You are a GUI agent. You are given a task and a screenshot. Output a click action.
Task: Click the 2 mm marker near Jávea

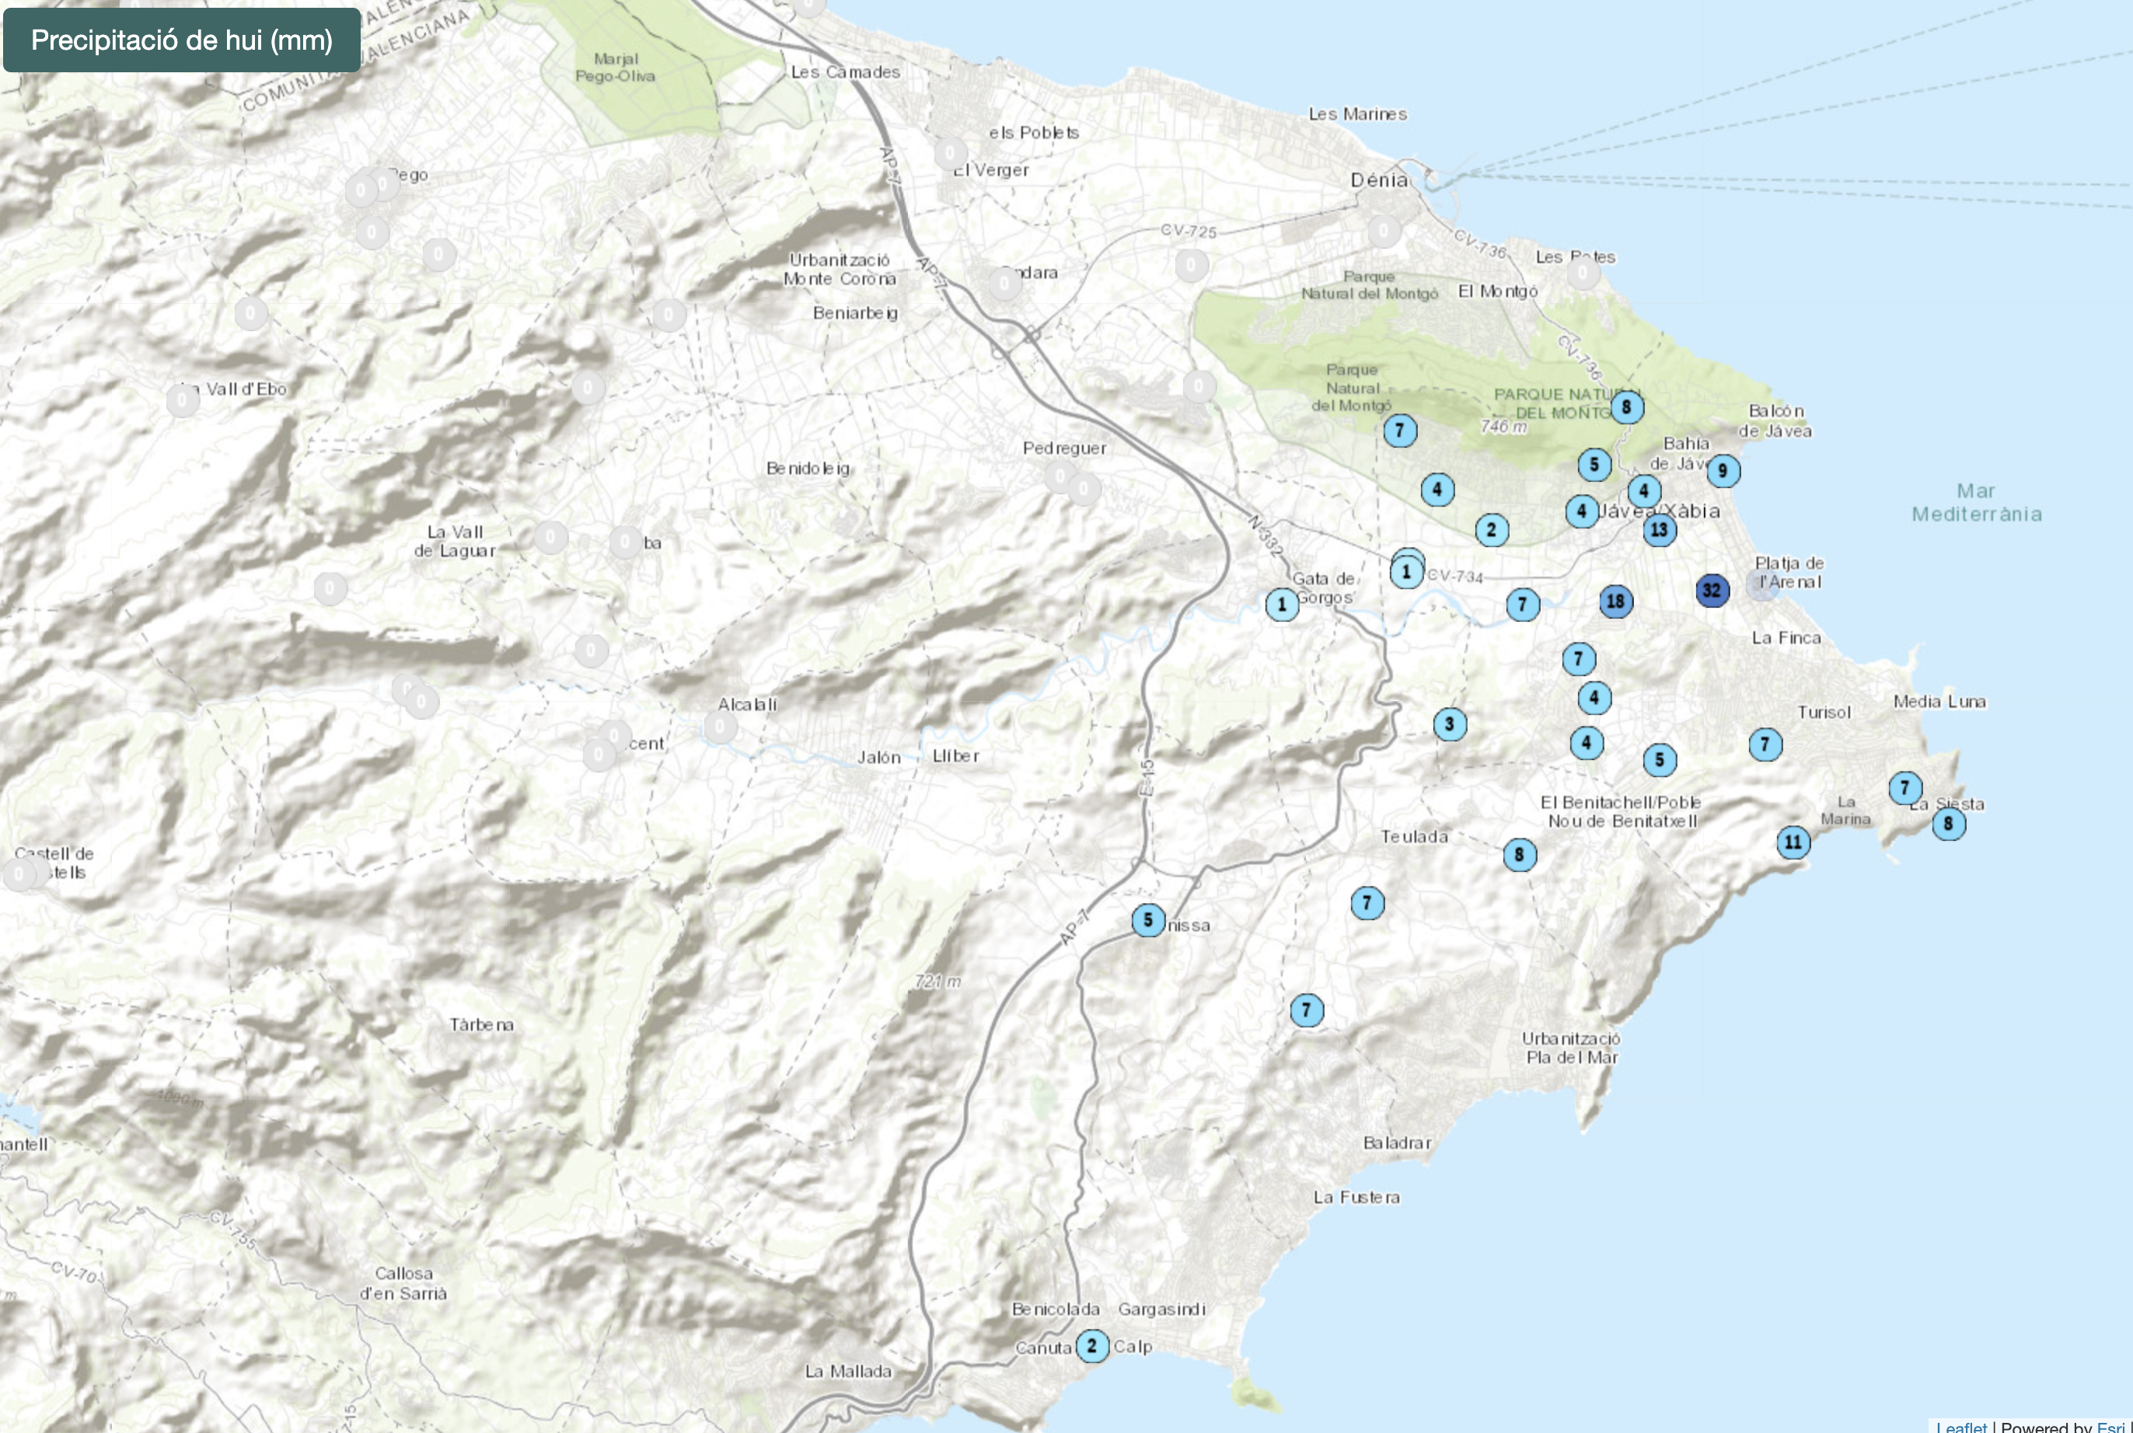(x=1492, y=530)
